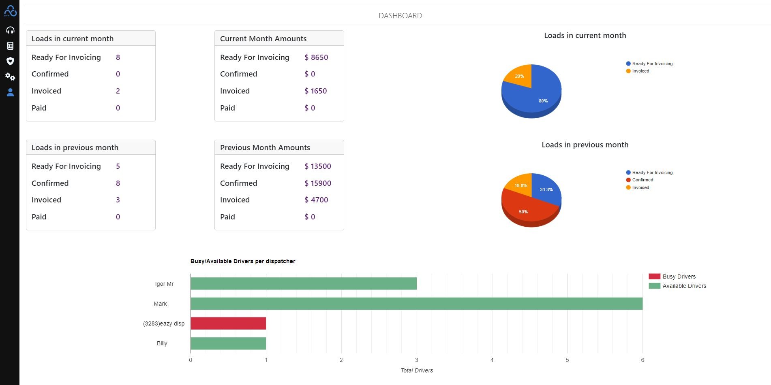Viewport: 771px width, 385px height.
Task: Click the 'Current Month Amounts' card header
Action: pyautogui.click(x=279, y=38)
